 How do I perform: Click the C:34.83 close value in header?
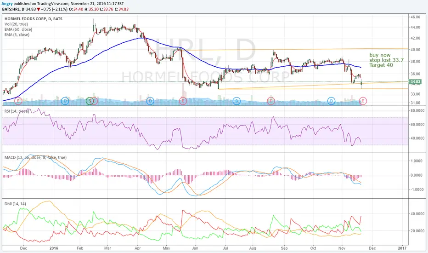pyautogui.click(x=121, y=9)
